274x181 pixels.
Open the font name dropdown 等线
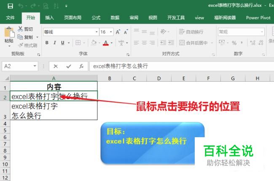coord(96,32)
